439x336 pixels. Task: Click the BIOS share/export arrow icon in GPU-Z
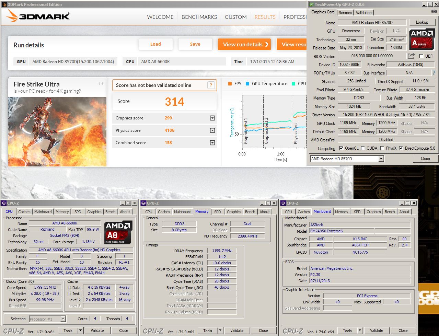411,56
